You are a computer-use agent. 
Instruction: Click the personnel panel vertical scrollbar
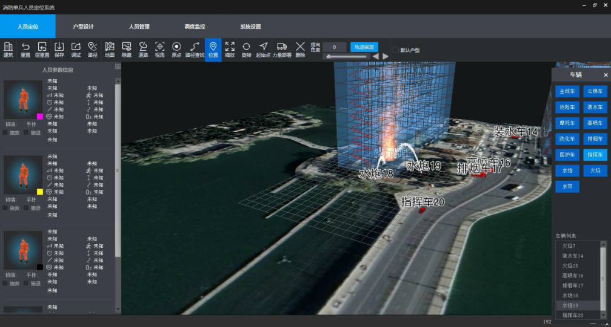pyautogui.click(x=118, y=171)
